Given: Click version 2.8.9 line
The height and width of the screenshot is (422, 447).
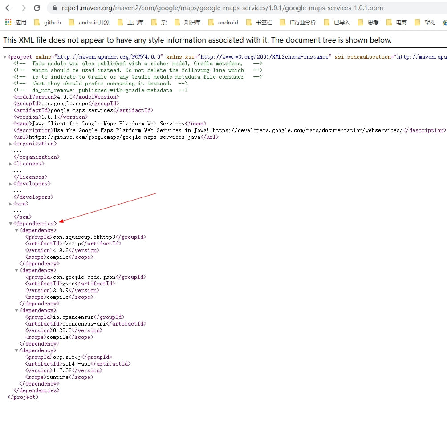Looking at the screenshot, I should pos(62,290).
